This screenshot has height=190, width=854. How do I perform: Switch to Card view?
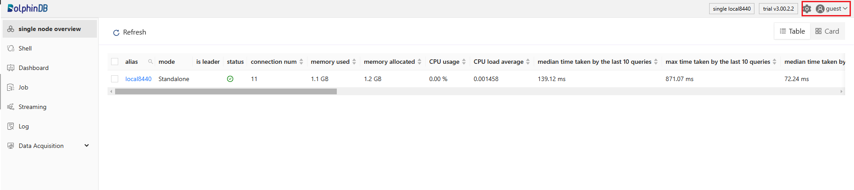pos(827,31)
